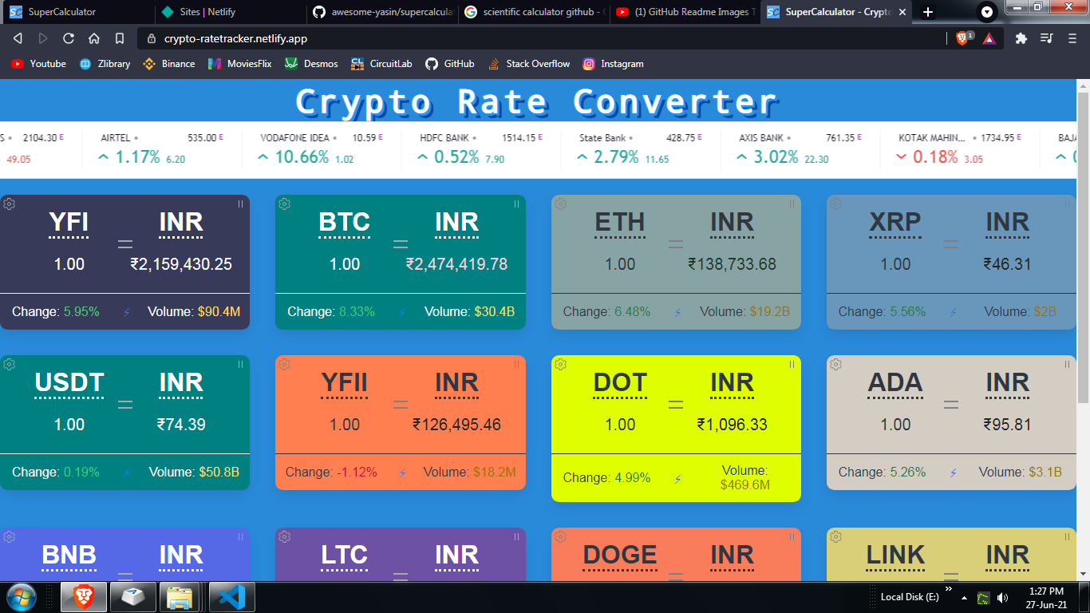1090x613 pixels.
Task: Open the tab search dropdown arrow
Action: pos(987,12)
